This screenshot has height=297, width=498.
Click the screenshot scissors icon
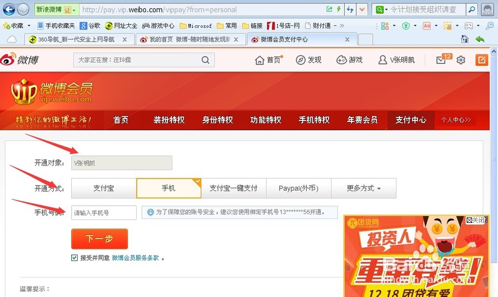(x=448, y=26)
